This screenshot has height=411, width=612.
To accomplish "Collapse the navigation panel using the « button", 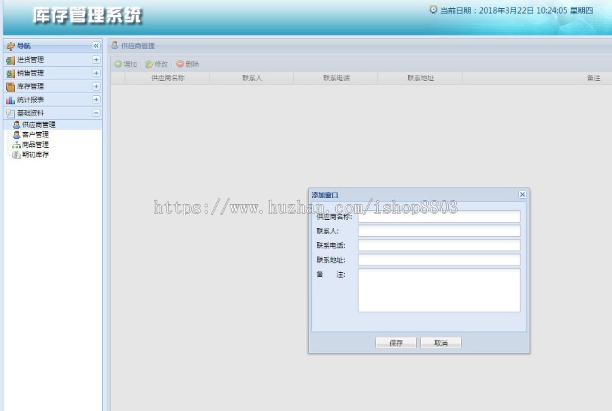I will [95, 46].
